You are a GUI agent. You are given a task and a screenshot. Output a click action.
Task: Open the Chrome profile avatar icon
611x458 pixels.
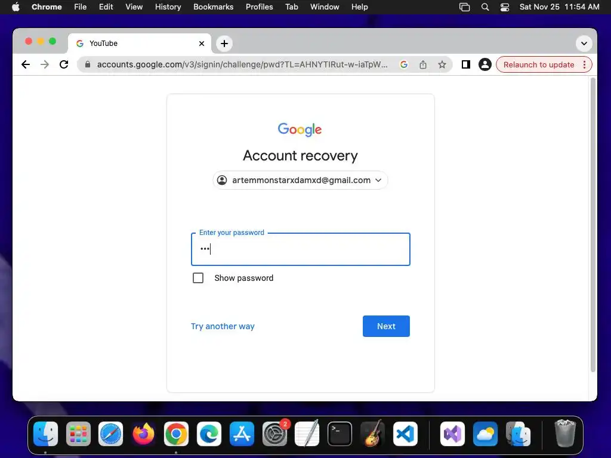[485, 64]
